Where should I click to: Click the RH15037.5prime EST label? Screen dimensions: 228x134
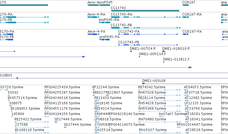[153, 130]
